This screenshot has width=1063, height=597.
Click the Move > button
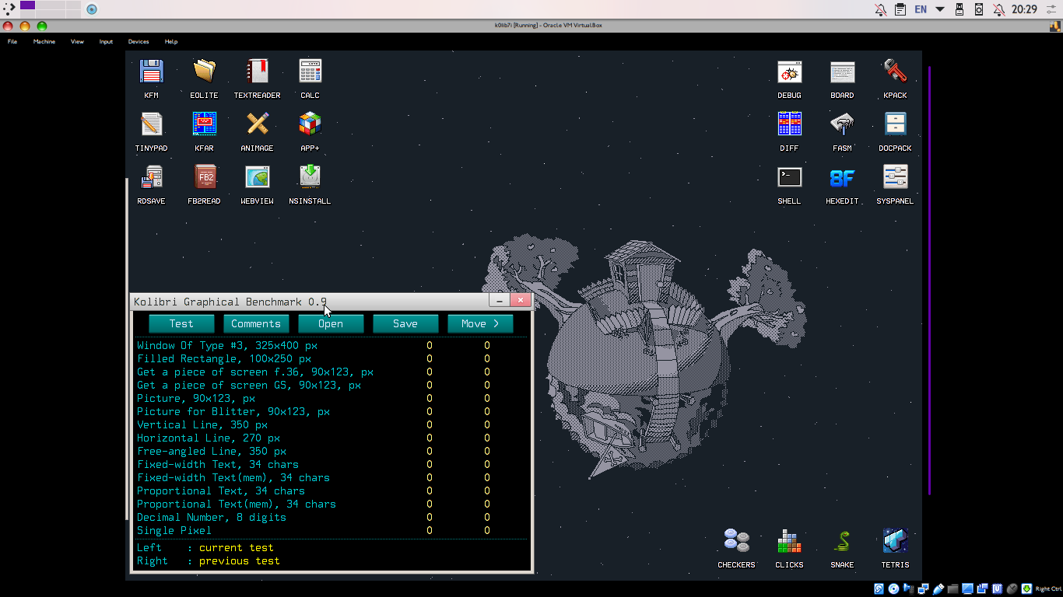[x=480, y=323]
